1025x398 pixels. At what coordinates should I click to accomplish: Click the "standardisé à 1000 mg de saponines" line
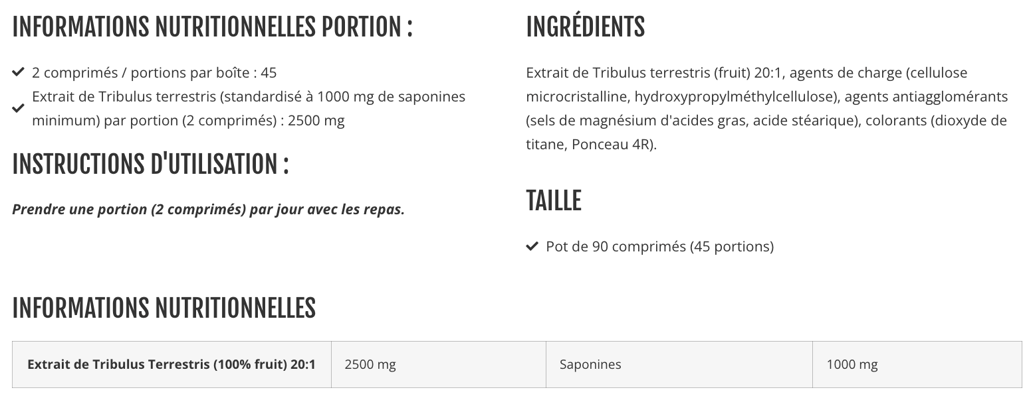pos(249,97)
